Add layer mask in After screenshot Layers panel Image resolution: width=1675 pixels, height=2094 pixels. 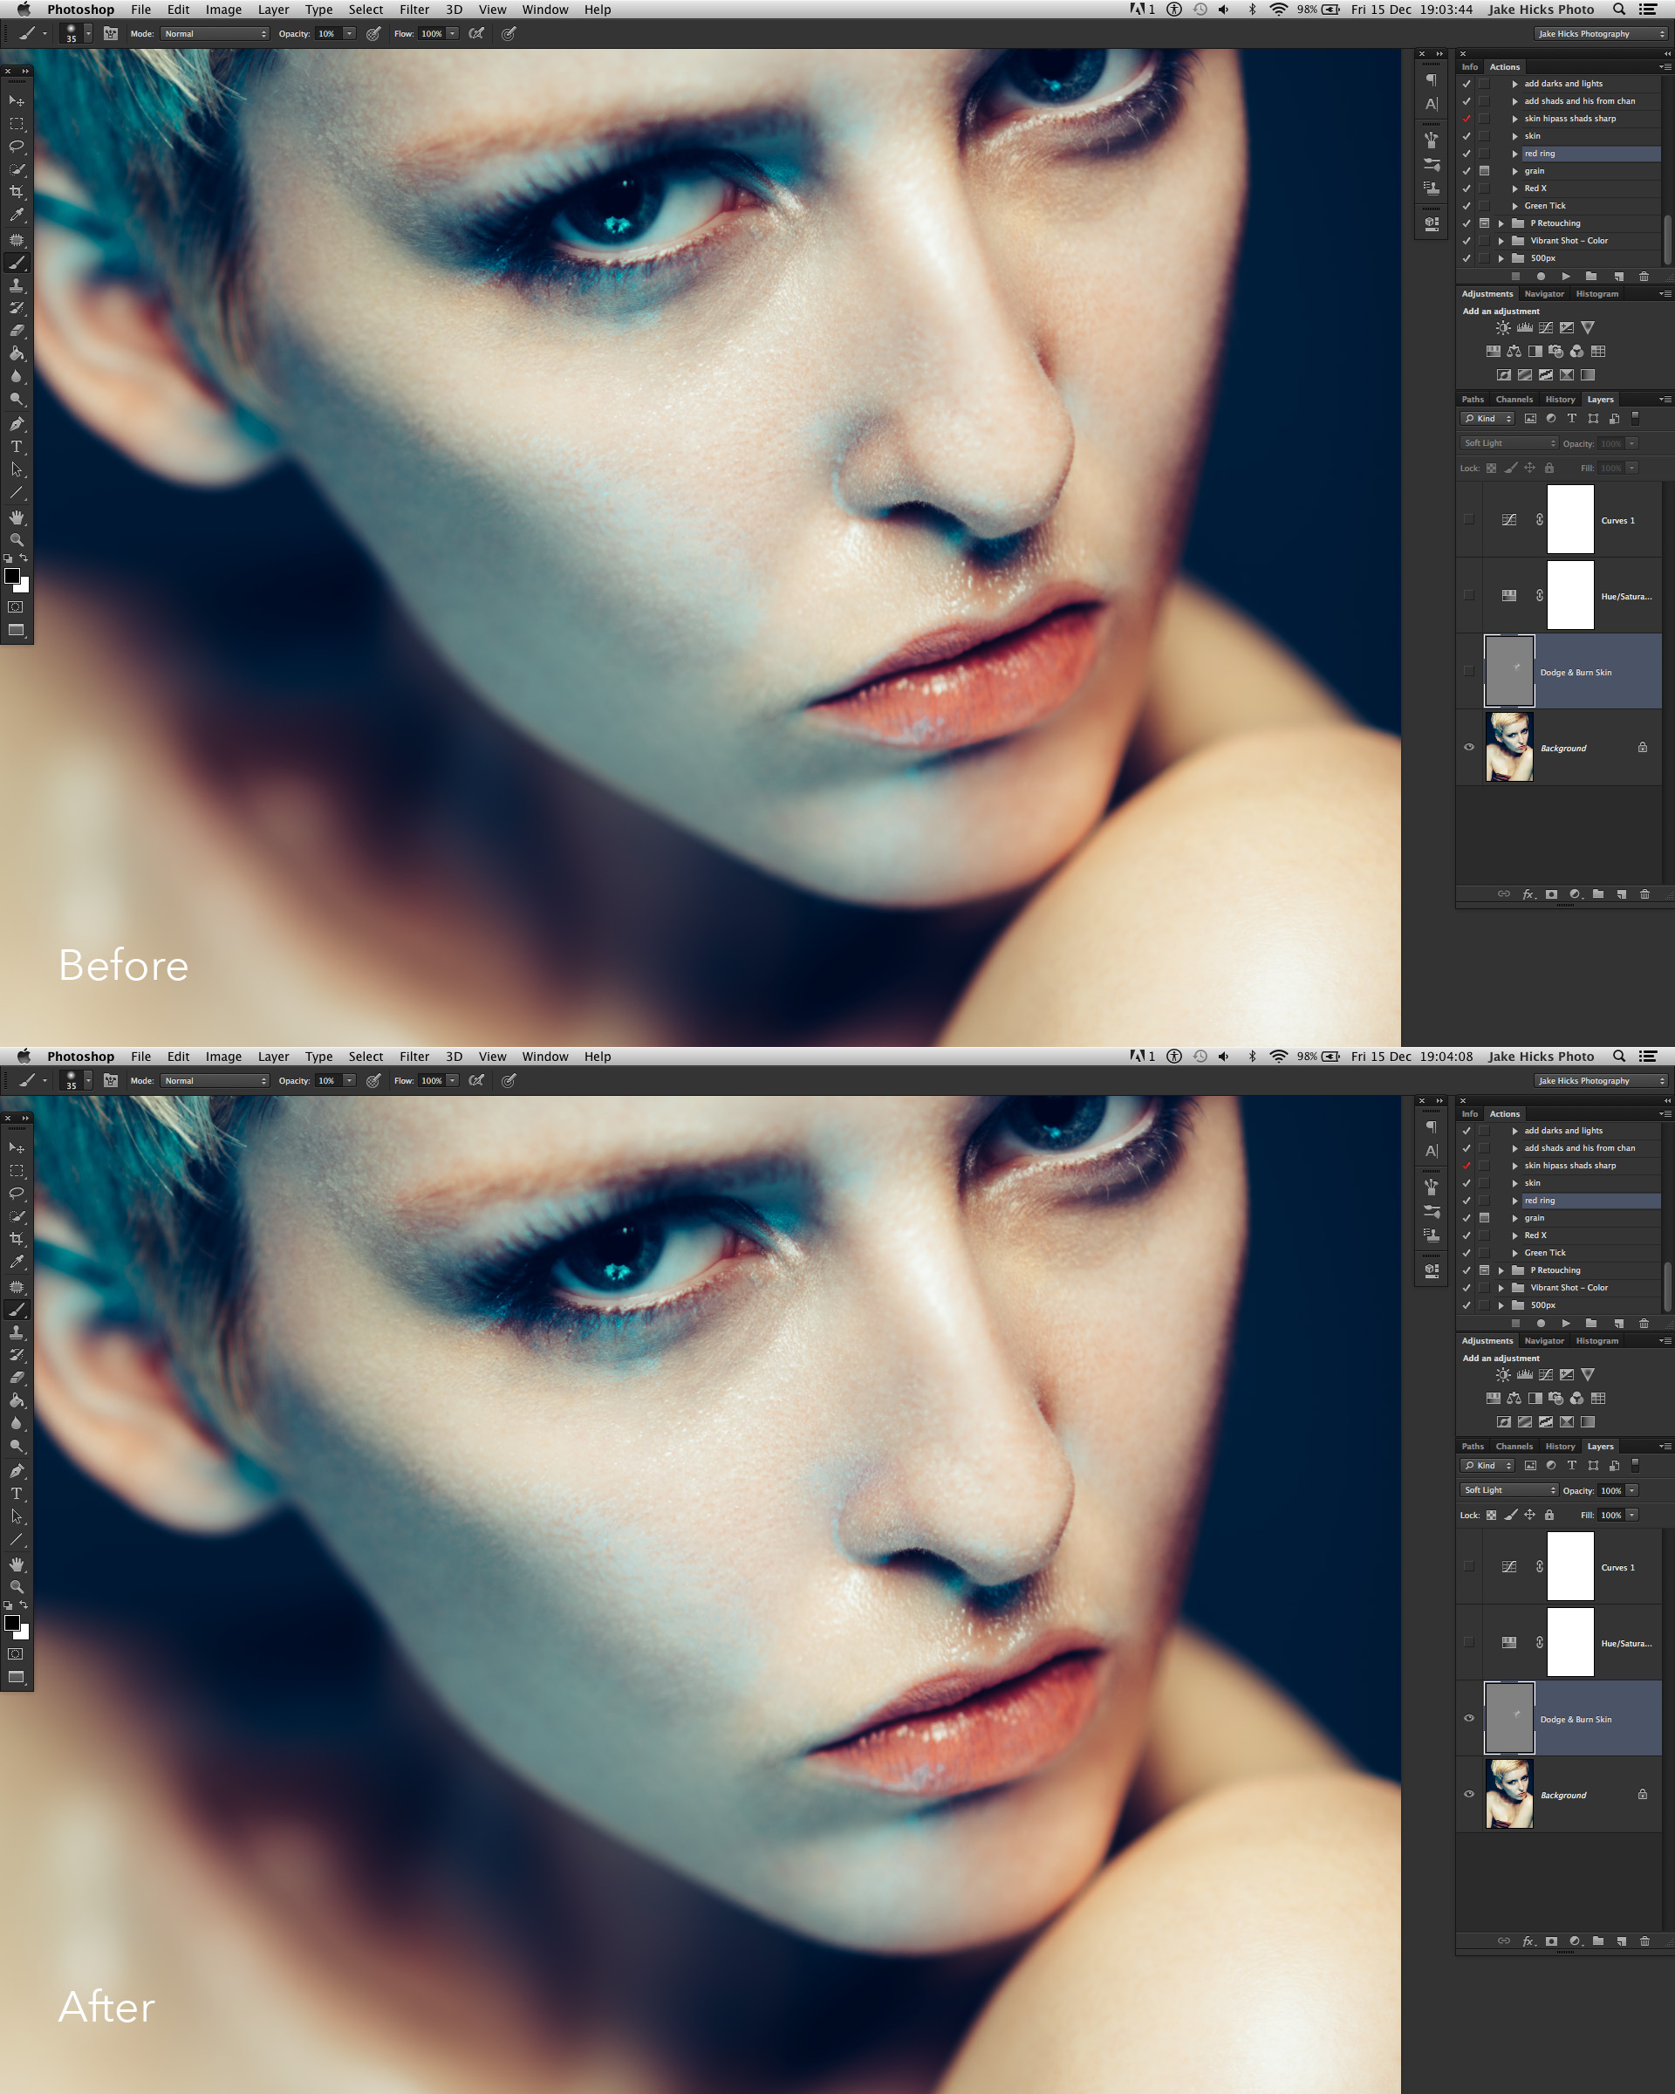click(x=1551, y=1941)
